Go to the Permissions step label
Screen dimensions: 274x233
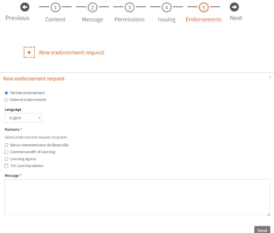point(130,20)
